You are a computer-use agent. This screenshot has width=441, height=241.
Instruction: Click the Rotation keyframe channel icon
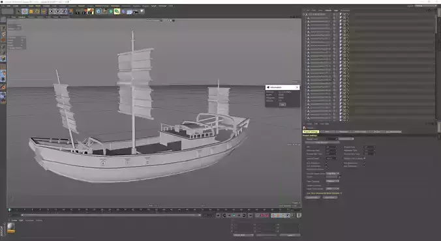[x=282, y=216]
